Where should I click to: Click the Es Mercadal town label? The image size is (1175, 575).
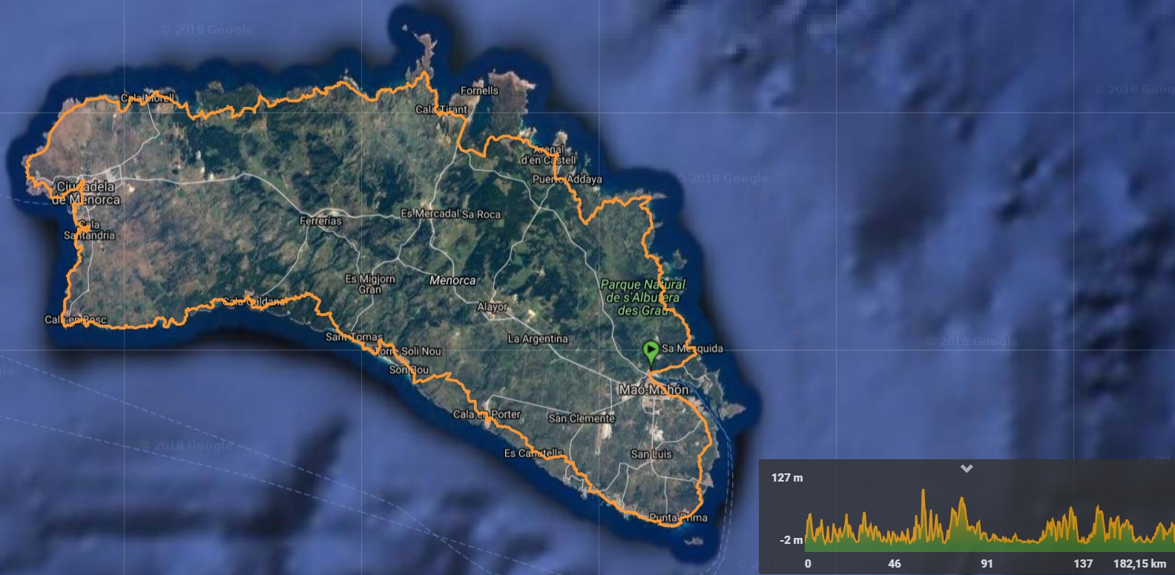point(429,214)
